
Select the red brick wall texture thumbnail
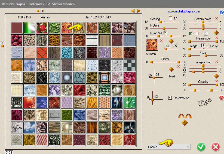pyautogui.click(x=117, y=40)
